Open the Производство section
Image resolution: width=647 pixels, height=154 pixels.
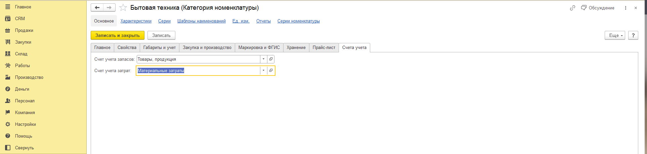point(29,77)
